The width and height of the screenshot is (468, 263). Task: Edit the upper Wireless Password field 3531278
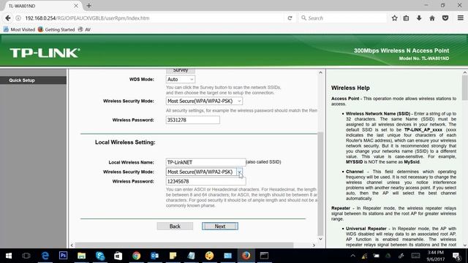193,120
